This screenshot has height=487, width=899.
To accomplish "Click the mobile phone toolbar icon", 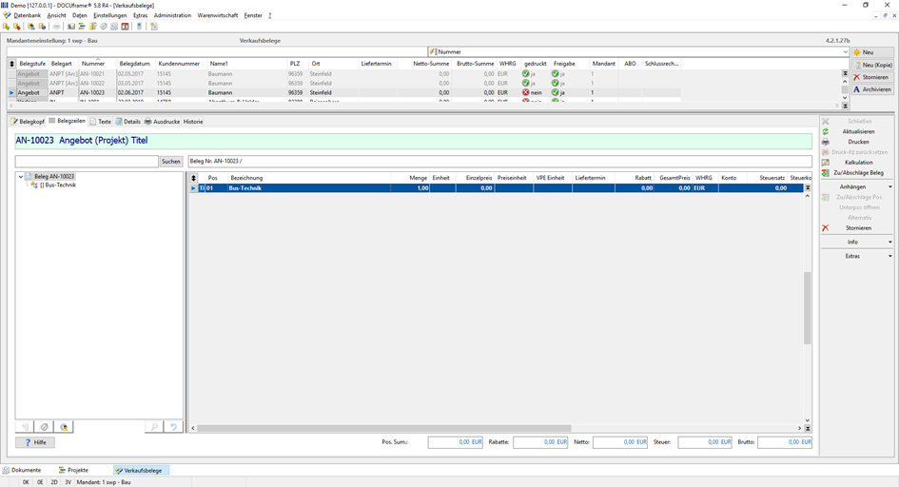I will [139, 27].
